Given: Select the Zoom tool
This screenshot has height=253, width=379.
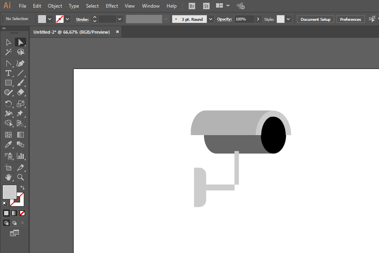Looking at the screenshot, I should pos(21,177).
